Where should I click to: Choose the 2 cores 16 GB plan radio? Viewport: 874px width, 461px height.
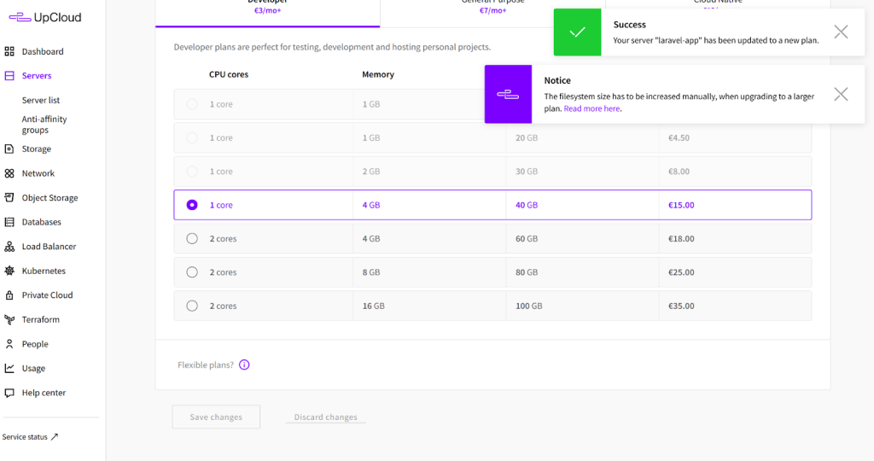pos(192,306)
